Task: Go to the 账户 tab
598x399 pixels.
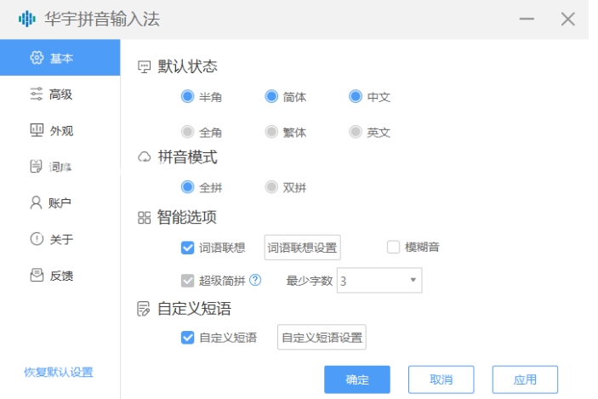Action: point(60,202)
